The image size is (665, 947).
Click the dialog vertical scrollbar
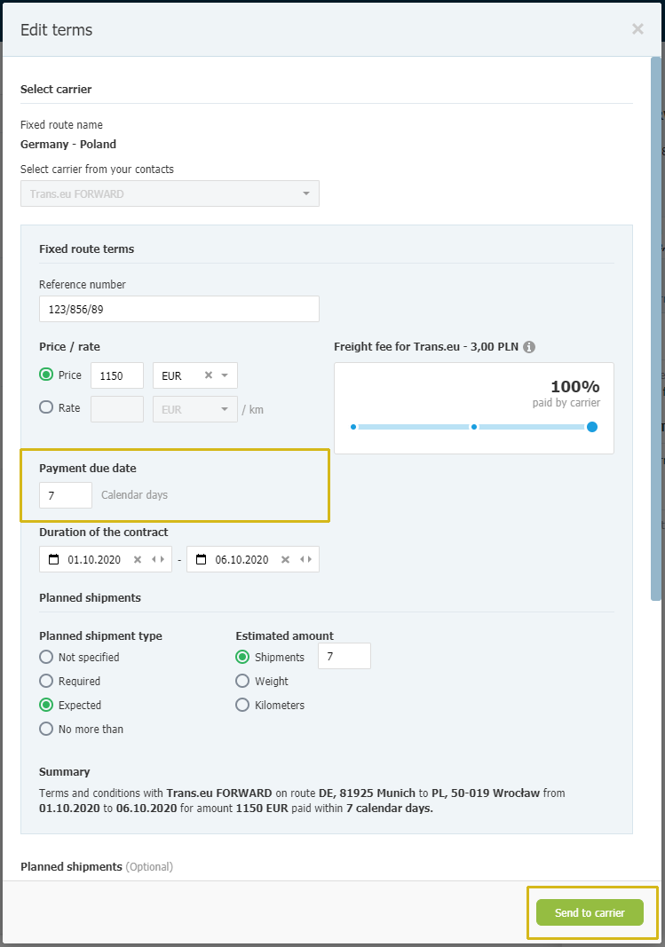click(x=655, y=328)
